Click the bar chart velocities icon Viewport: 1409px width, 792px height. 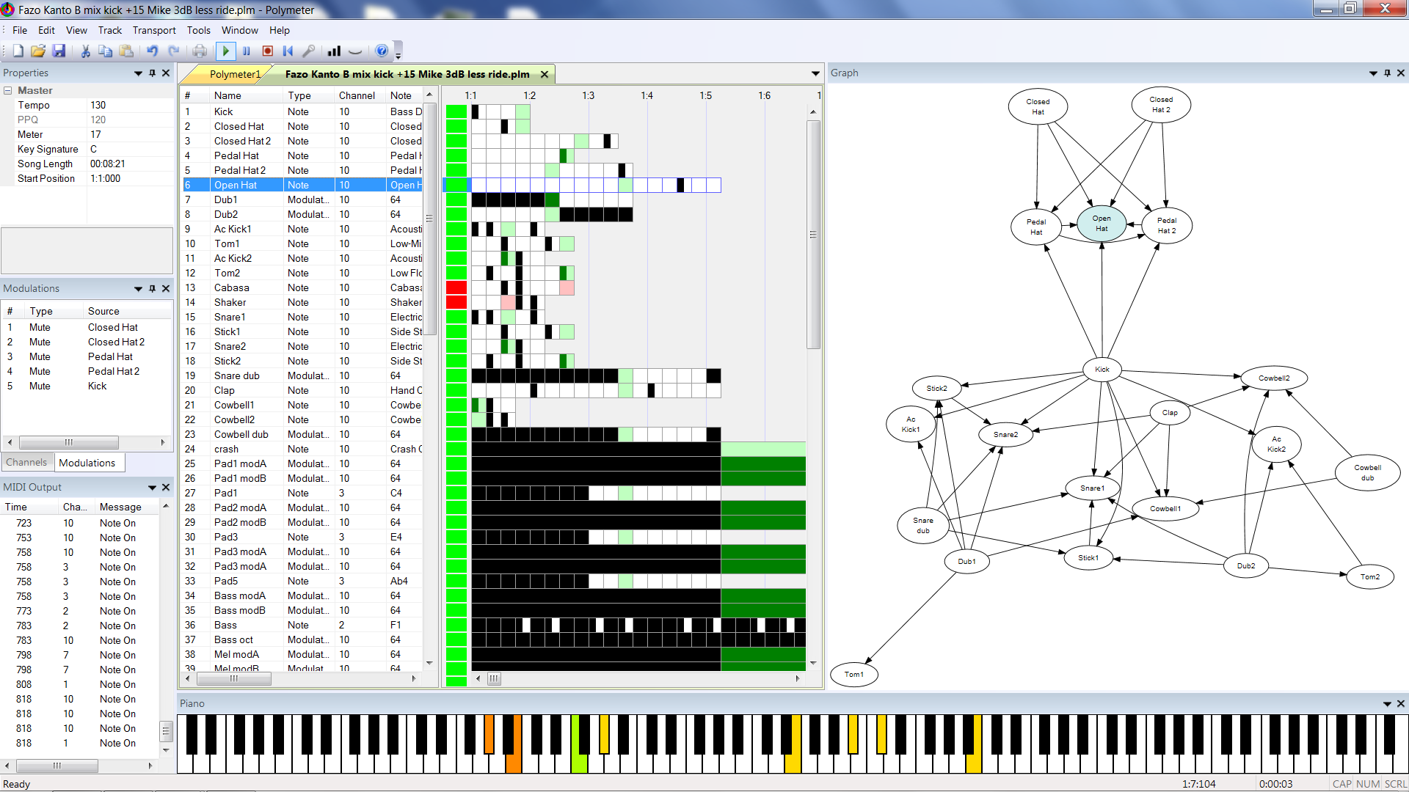(x=334, y=51)
